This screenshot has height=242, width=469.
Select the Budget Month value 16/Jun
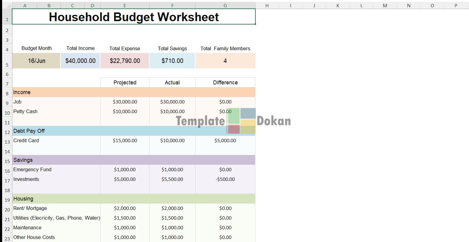(x=36, y=61)
